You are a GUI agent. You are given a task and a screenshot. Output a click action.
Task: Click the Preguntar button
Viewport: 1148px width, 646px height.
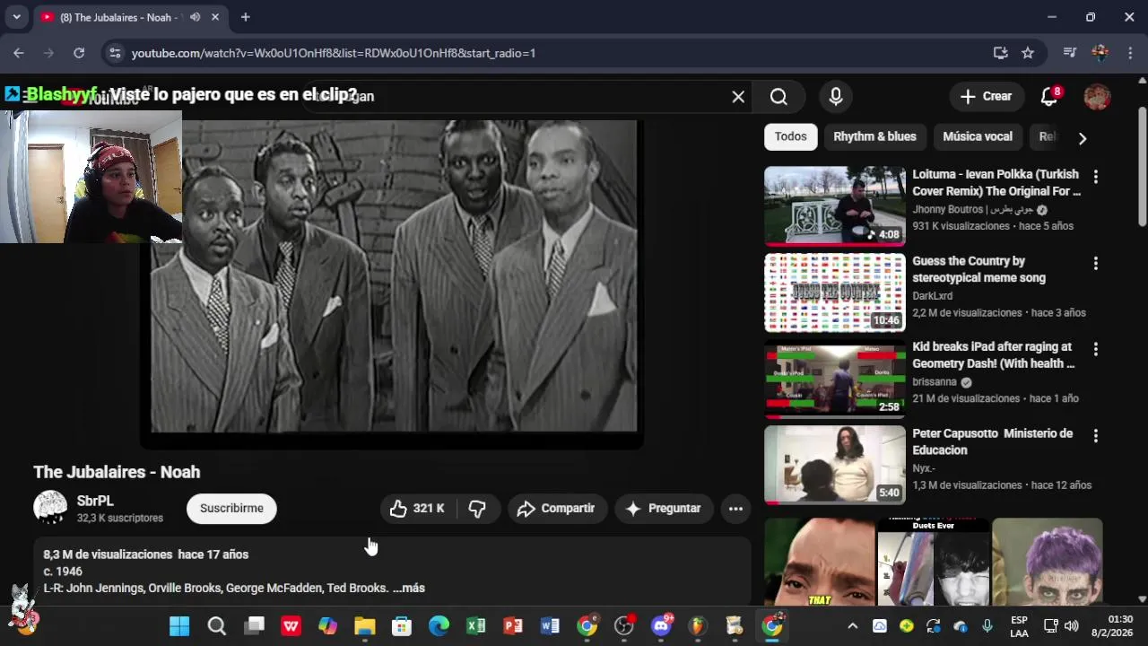point(664,509)
